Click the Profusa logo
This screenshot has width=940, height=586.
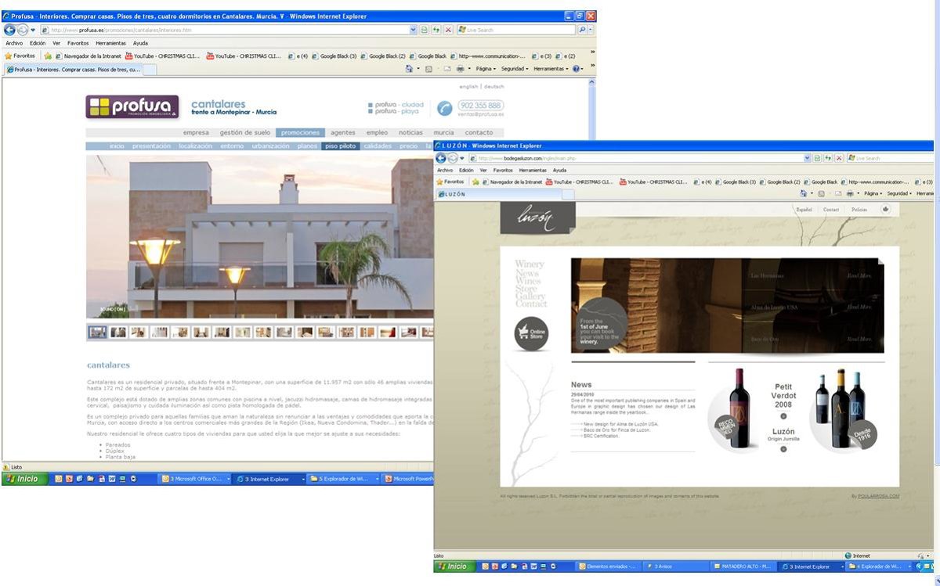[132, 107]
